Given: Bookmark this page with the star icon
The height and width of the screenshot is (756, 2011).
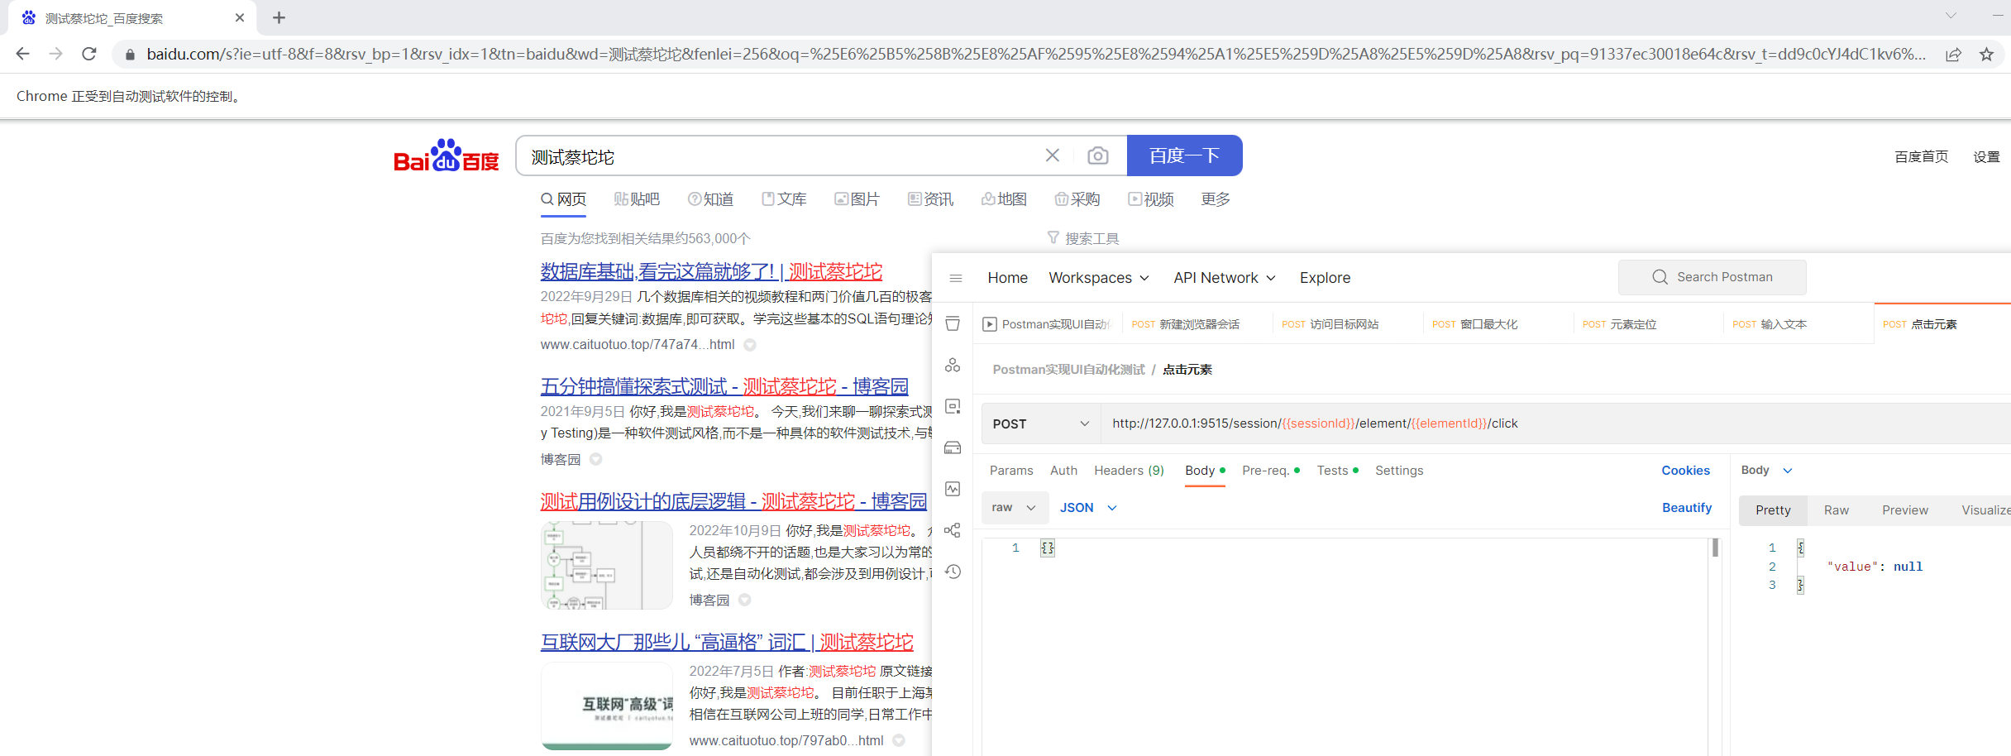Looking at the screenshot, I should 1986,55.
